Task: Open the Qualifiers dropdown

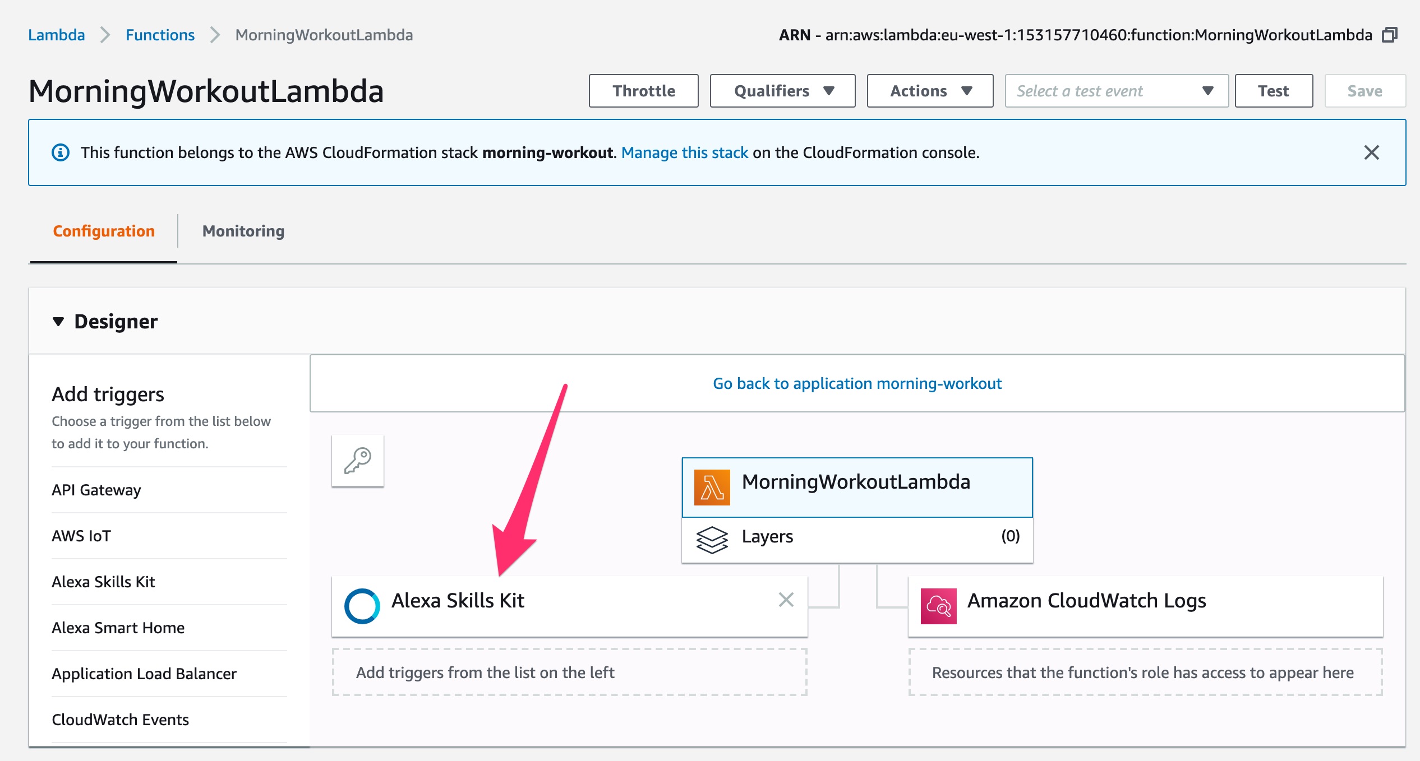Action: pyautogui.click(x=782, y=91)
